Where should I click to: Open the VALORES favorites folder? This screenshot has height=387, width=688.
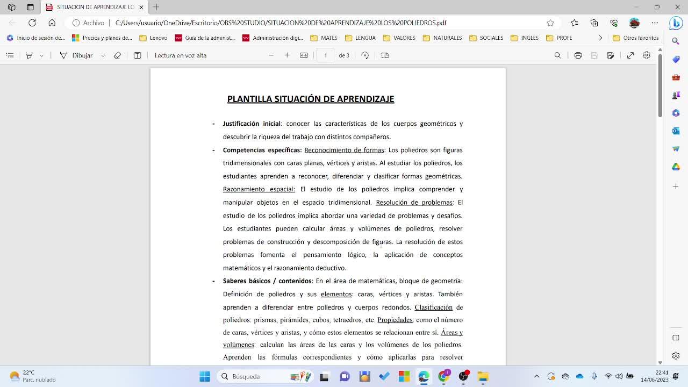[399, 38]
